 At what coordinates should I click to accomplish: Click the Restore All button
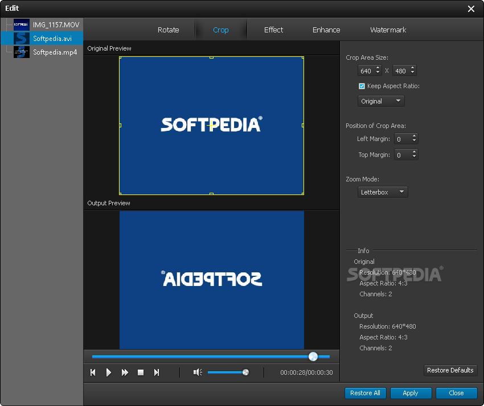(x=365, y=393)
